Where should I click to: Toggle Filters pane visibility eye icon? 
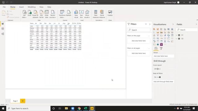pyautogui.click(x=146, y=24)
